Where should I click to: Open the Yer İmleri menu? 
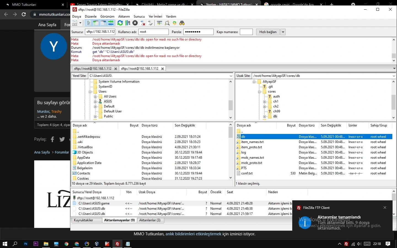click(155, 17)
